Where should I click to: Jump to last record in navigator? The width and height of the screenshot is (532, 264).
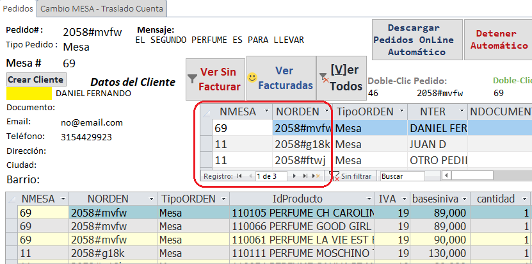[305, 176]
